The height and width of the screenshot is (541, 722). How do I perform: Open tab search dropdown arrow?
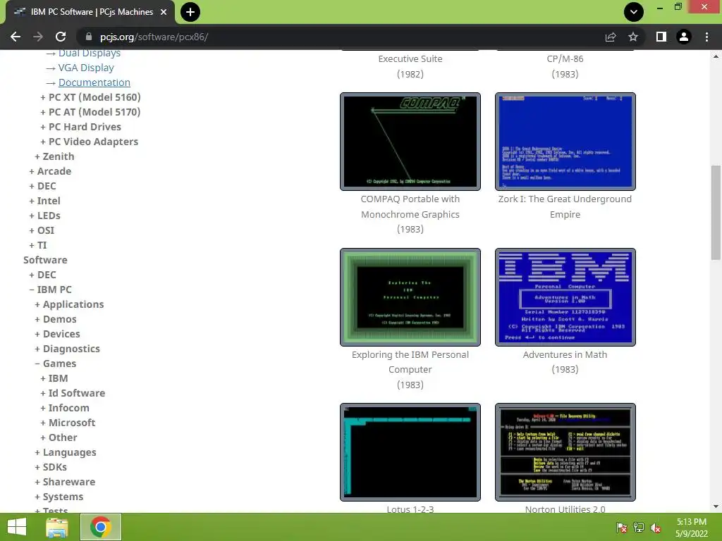(x=634, y=12)
